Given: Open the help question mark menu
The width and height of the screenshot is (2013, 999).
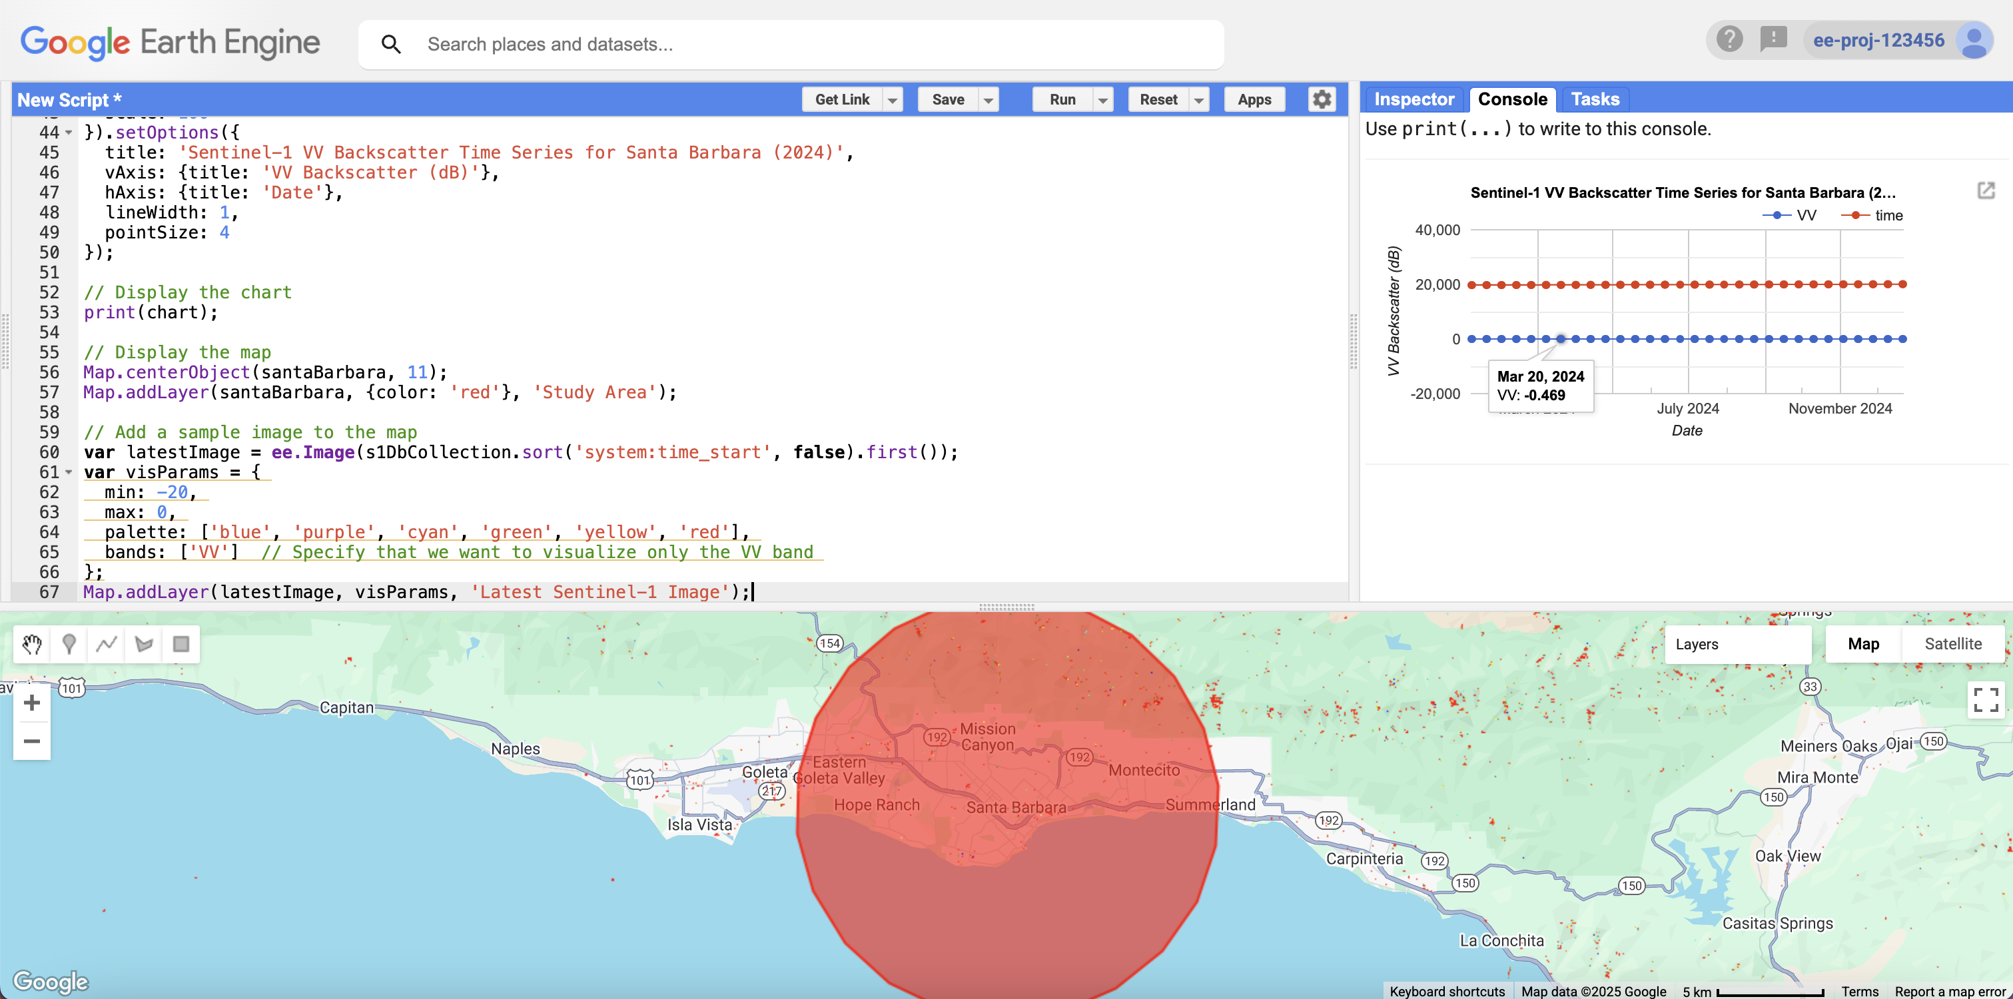Looking at the screenshot, I should point(1729,39).
